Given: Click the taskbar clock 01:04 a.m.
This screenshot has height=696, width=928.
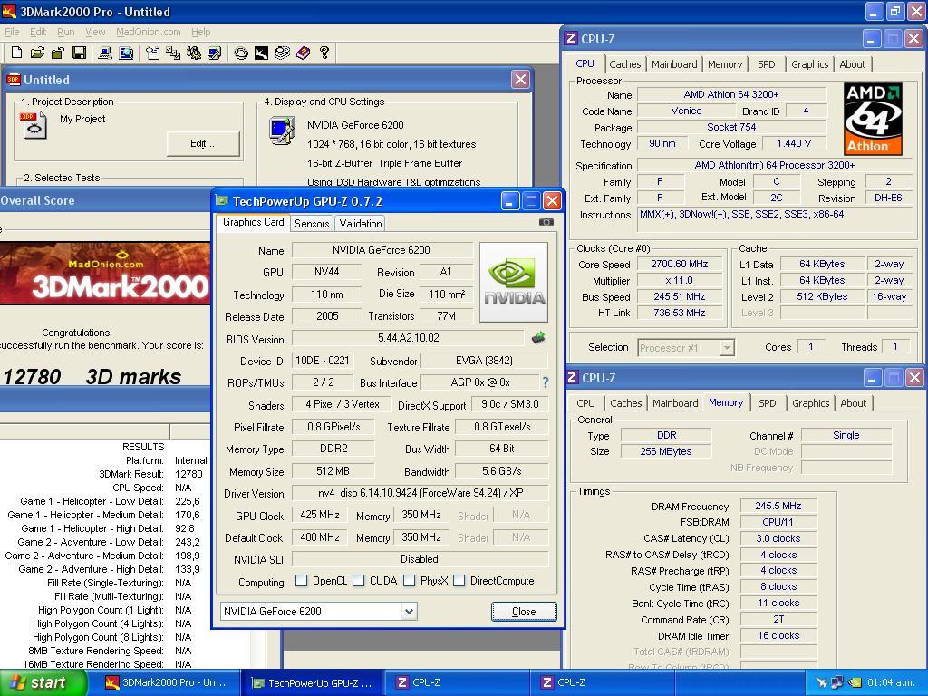Looking at the screenshot, I should pos(891,682).
